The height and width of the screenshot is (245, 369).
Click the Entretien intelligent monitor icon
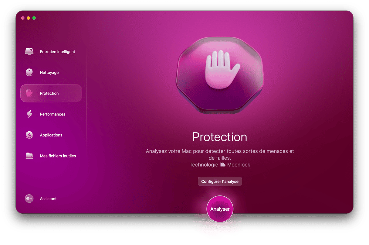pyautogui.click(x=29, y=51)
